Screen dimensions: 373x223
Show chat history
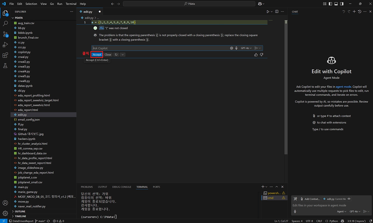pyautogui.click(x=360, y=12)
